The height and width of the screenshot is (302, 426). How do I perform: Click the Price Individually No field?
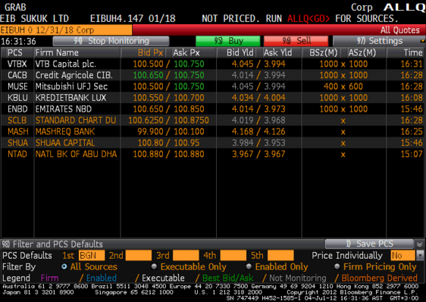tap(403, 256)
